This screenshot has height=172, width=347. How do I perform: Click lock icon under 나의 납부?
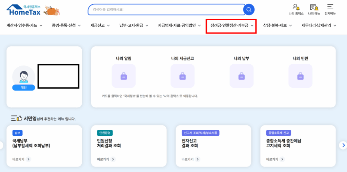pos(241,76)
